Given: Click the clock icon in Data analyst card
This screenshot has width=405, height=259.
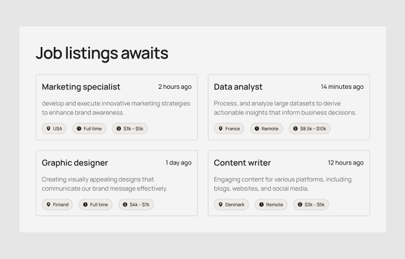Looking at the screenshot, I should 257,129.
